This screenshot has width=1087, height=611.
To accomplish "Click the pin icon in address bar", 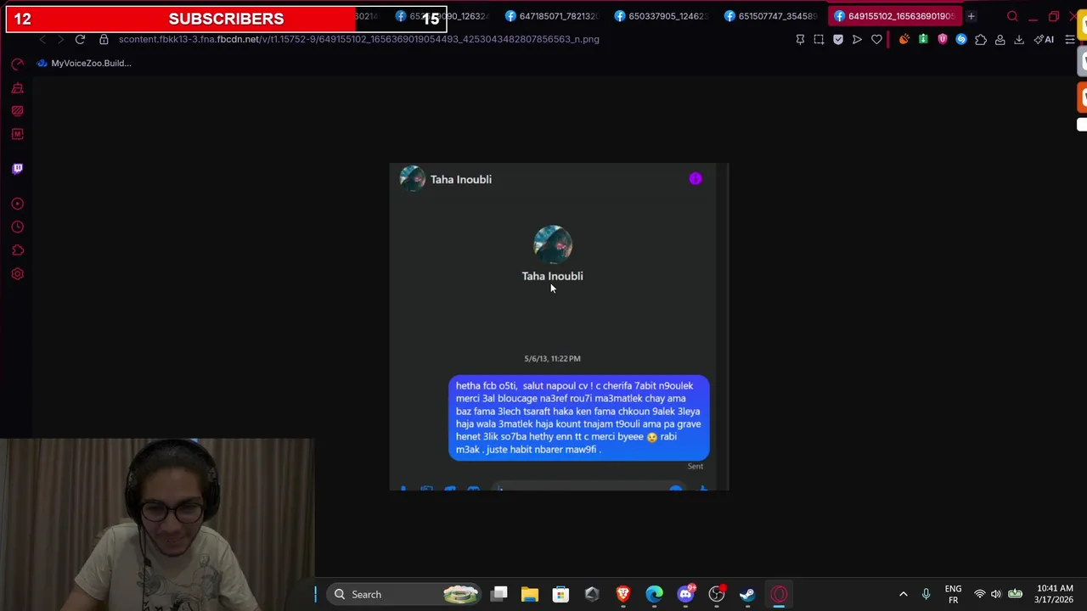I will (800, 39).
